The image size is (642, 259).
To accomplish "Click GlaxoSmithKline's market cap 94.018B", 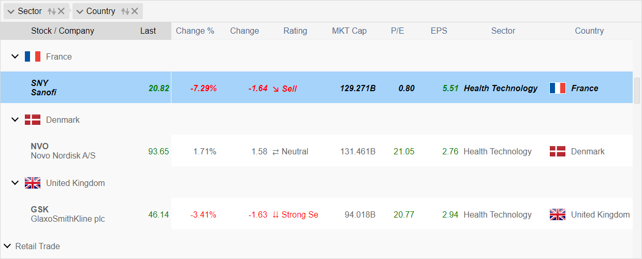I will pos(360,214).
